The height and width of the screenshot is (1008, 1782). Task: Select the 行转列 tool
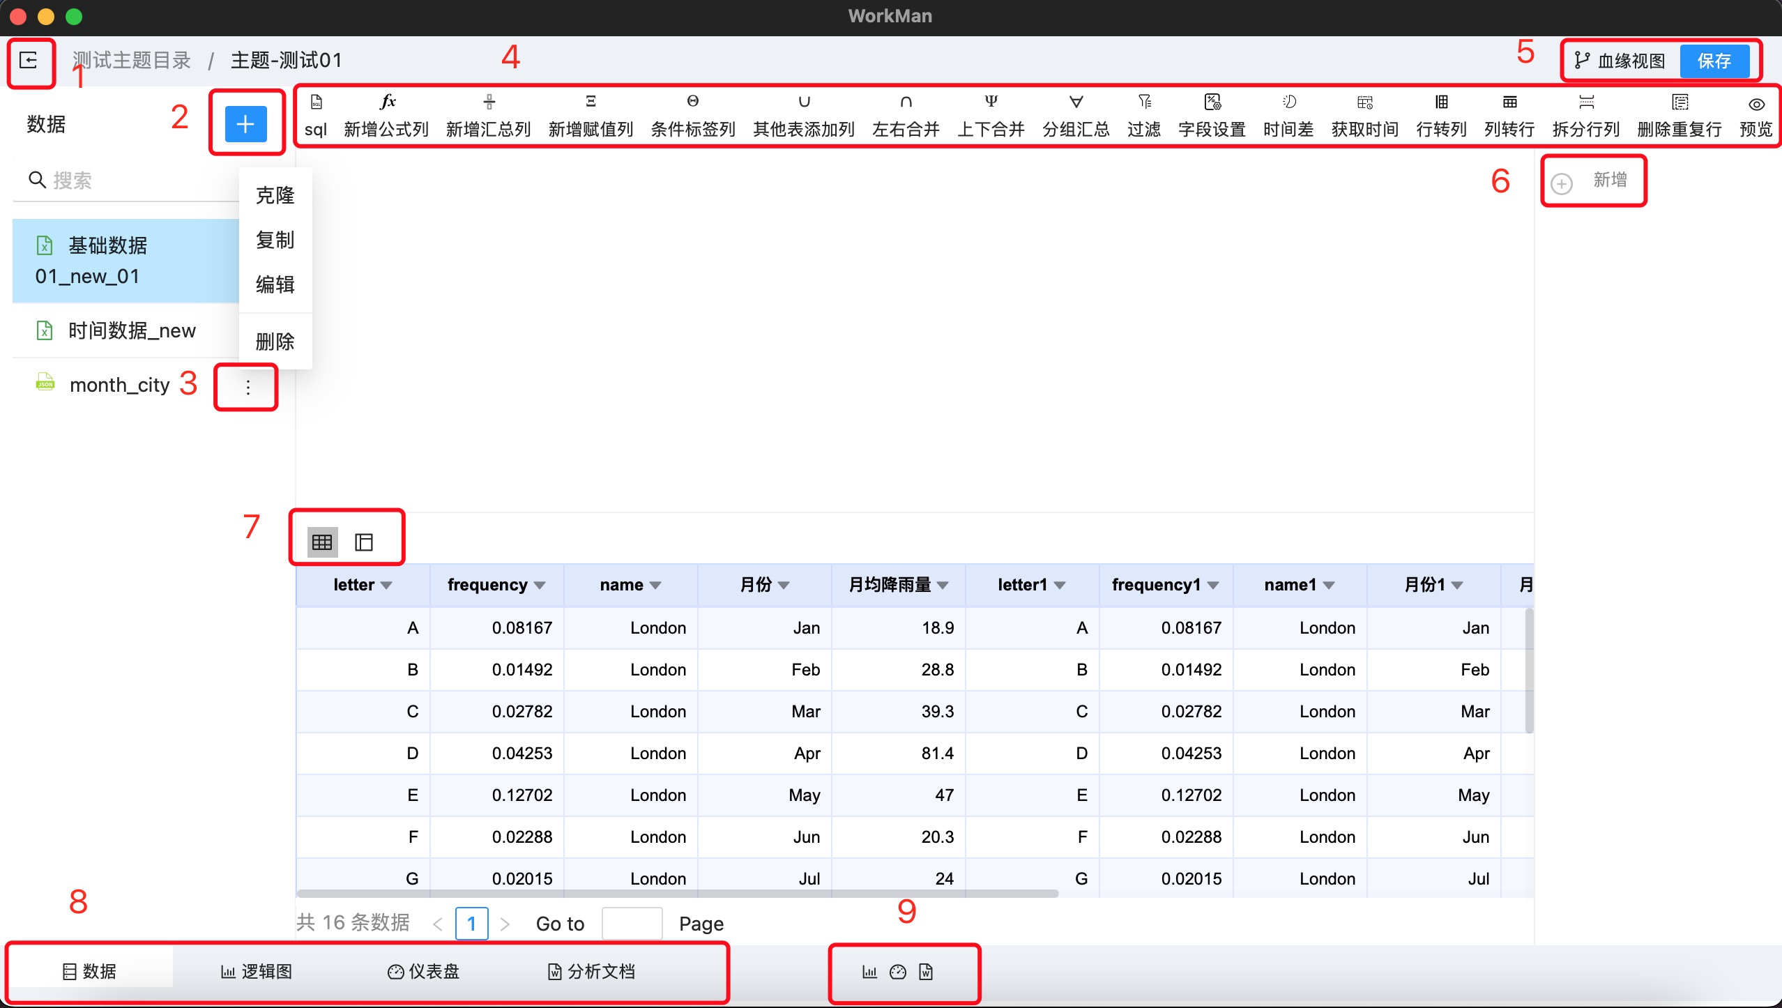click(x=1442, y=117)
